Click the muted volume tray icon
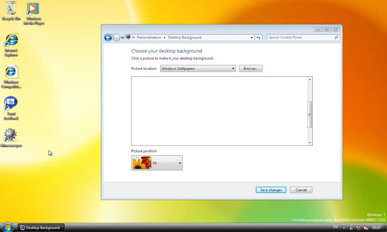The height and width of the screenshot is (232, 387). (366, 228)
